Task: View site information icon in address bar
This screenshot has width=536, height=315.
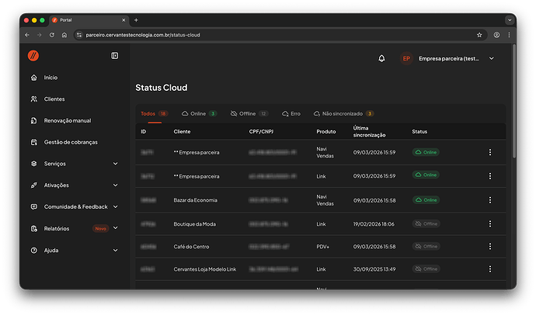Action: click(79, 35)
